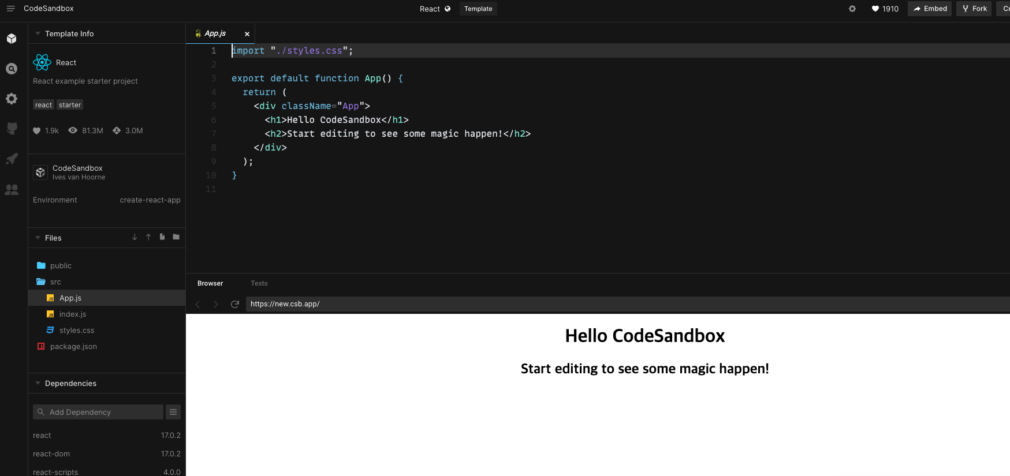The image size is (1010, 476).
Task: Open Configuration gear in the sidebar
Action: coord(12,99)
